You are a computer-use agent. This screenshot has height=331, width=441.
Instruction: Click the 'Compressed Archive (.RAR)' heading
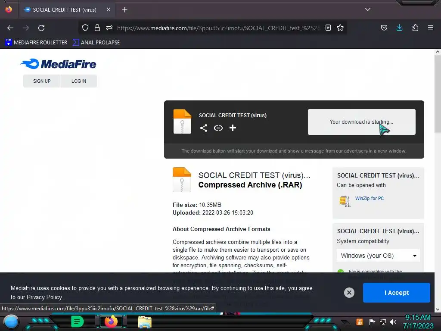250,185
